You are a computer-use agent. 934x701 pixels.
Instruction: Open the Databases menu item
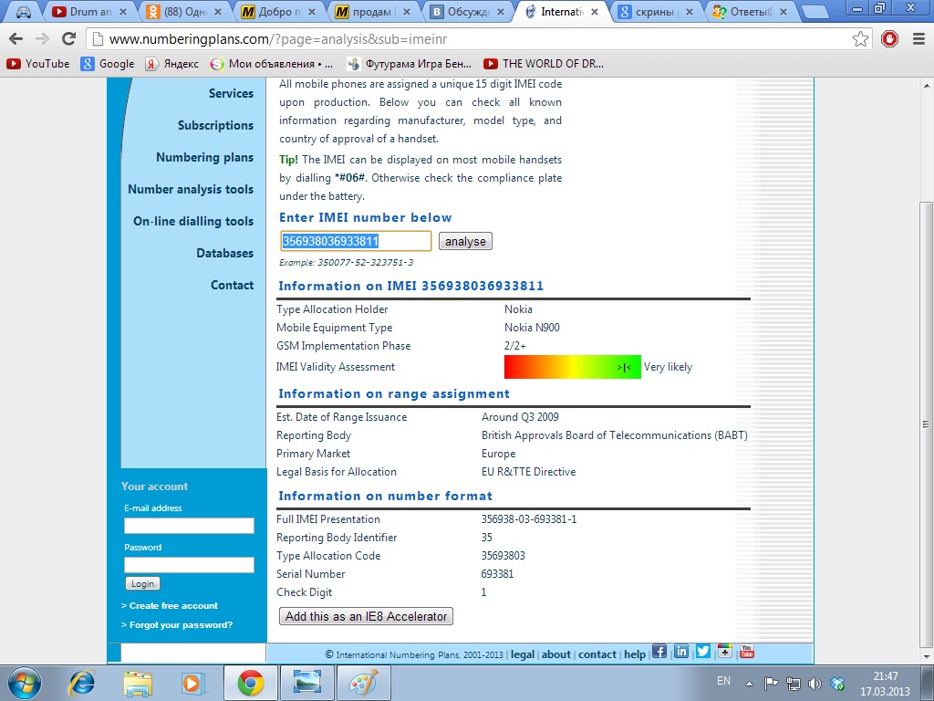225,254
